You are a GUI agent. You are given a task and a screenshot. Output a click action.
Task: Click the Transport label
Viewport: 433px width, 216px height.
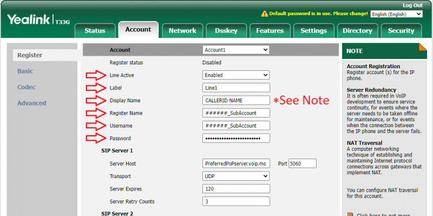(x=120, y=176)
